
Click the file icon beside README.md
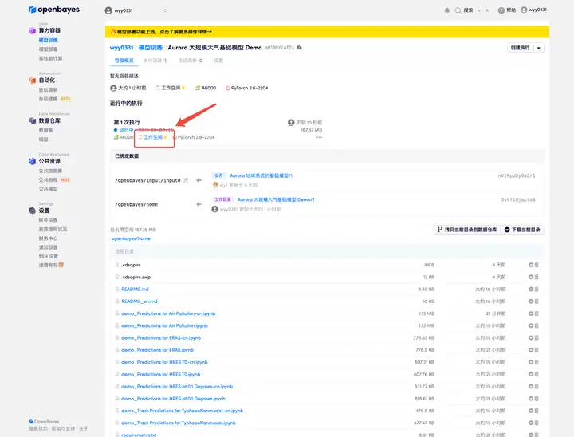[x=117, y=289]
